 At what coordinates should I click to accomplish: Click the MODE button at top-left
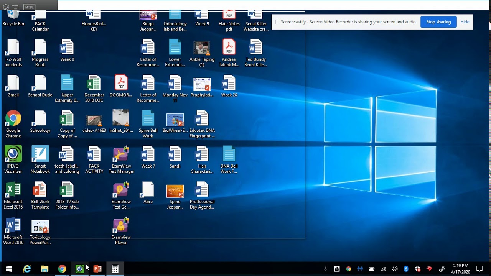coord(29,7)
